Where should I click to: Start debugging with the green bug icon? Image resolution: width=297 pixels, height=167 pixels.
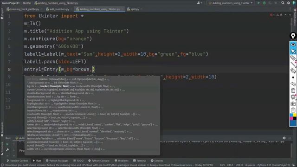[x=264, y=3]
